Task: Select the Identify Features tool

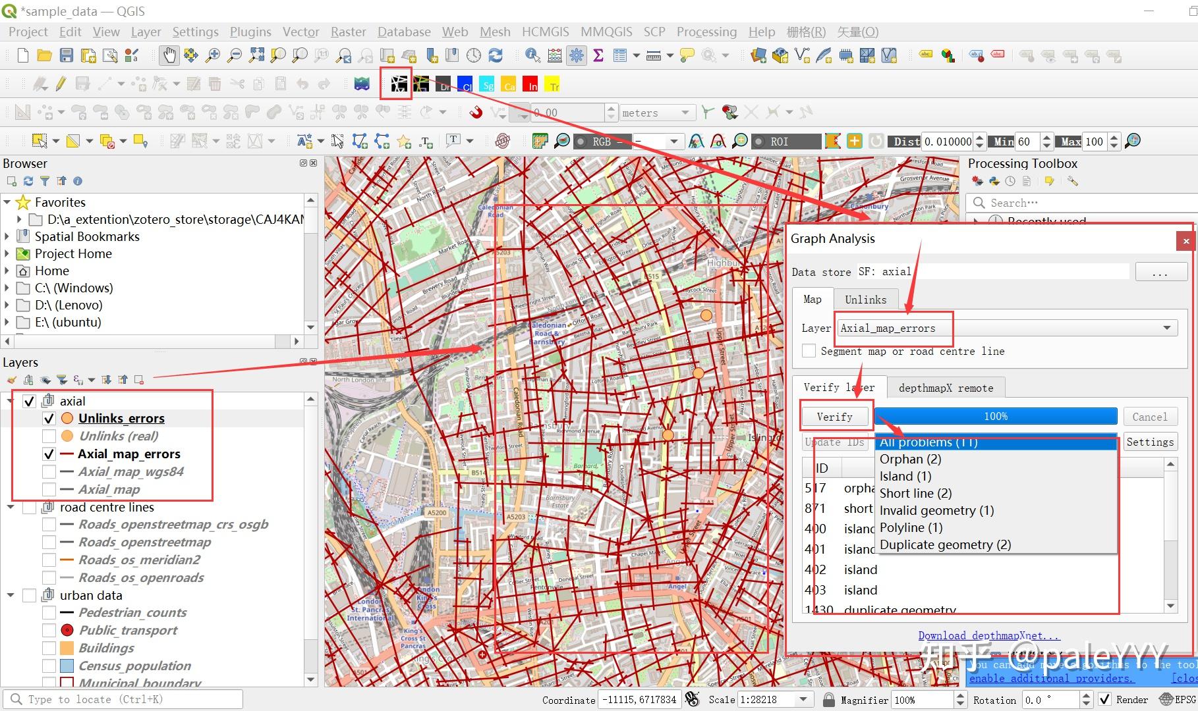Action: 532,55
